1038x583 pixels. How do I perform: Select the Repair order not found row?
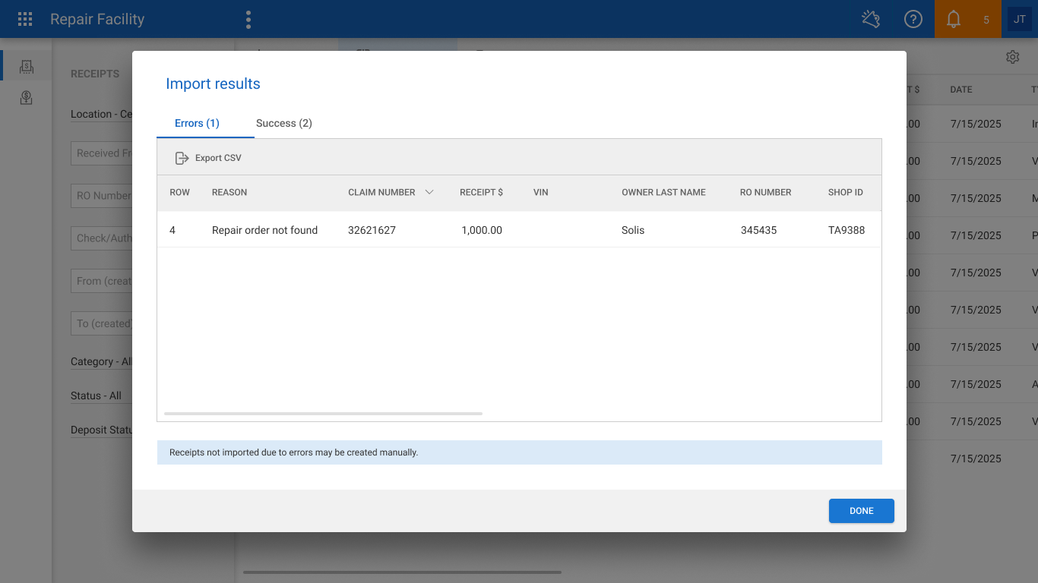point(519,230)
